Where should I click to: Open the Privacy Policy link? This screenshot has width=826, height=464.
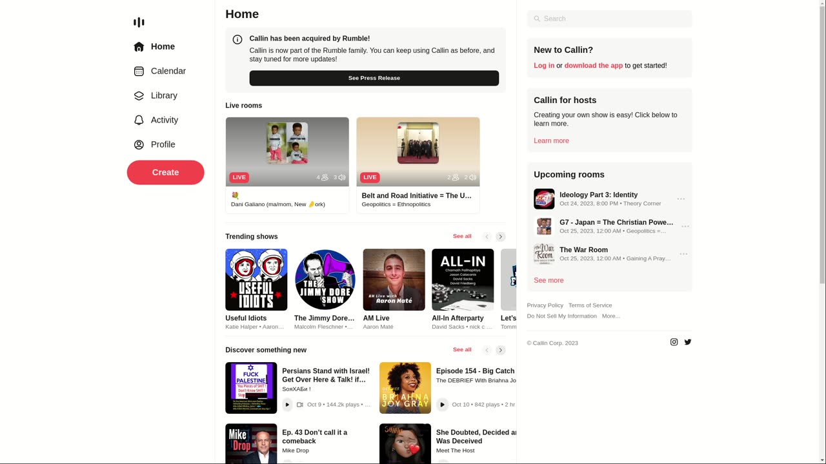[545, 305]
